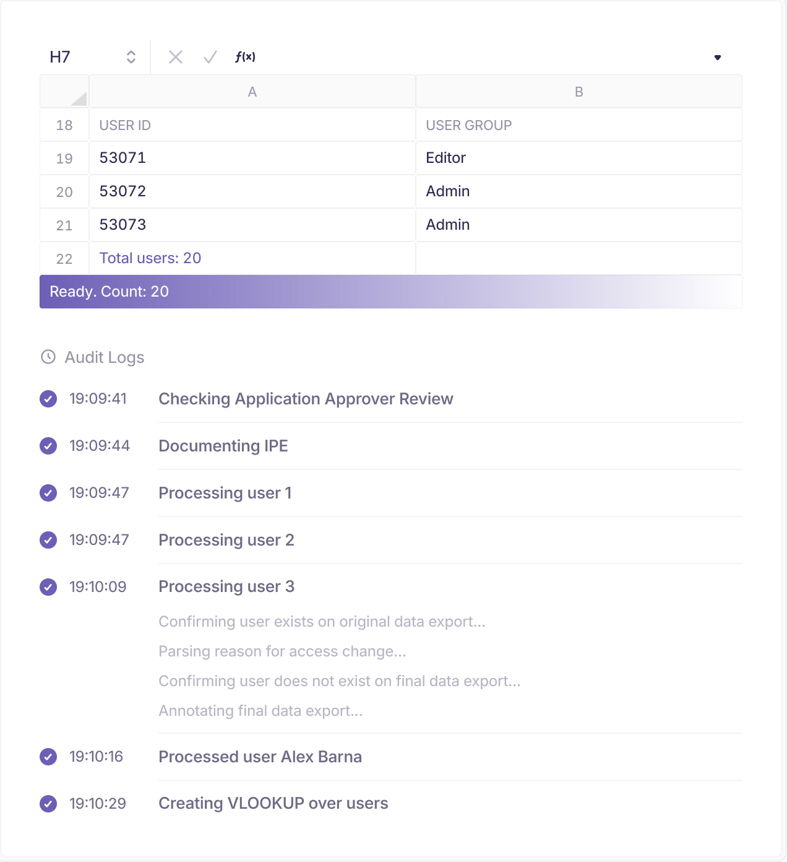Click the Ready. Count: 20 status bar
Screen dimensions: 787x862
click(391, 292)
